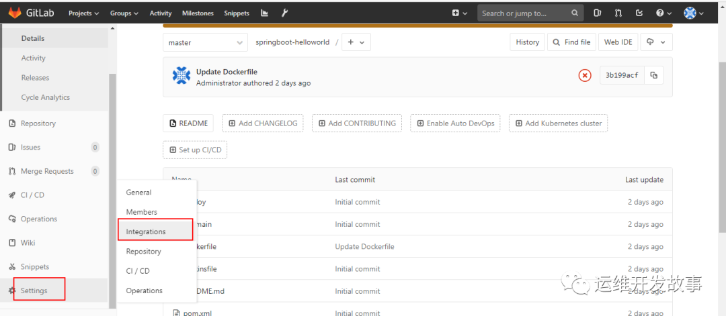Viewport: 726px width, 316px height.
Task: Open Snippets in top navigation bar
Action: (x=236, y=13)
